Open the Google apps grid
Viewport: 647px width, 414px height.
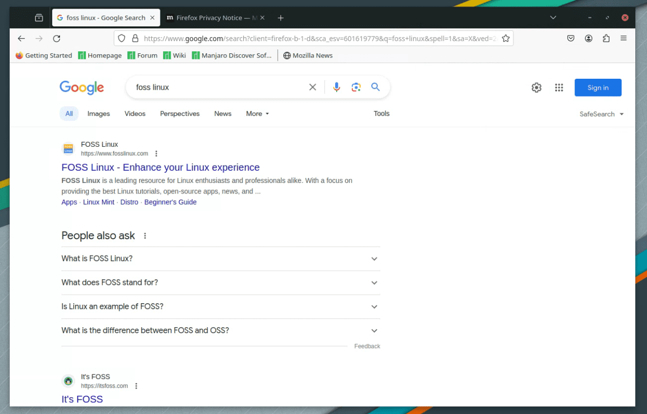559,87
